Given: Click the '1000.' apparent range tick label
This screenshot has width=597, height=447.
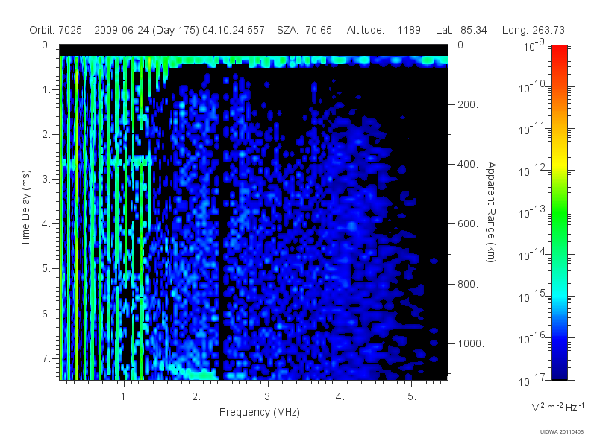Looking at the screenshot, I should coord(471,343).
